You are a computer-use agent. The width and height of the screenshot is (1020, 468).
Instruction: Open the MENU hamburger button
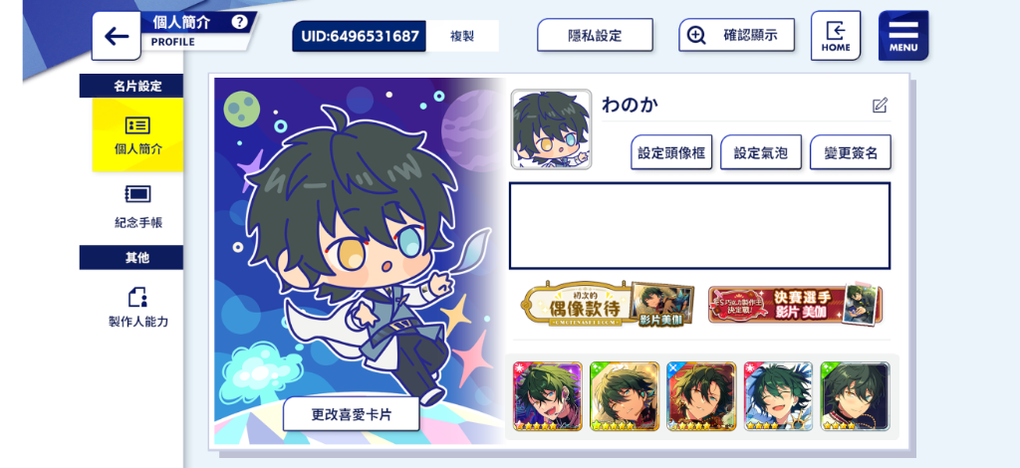click(x=902, y=36)
